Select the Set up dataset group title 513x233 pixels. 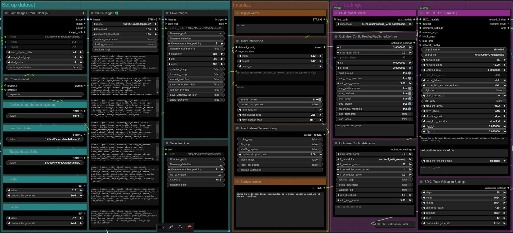(x=19, y=5)
